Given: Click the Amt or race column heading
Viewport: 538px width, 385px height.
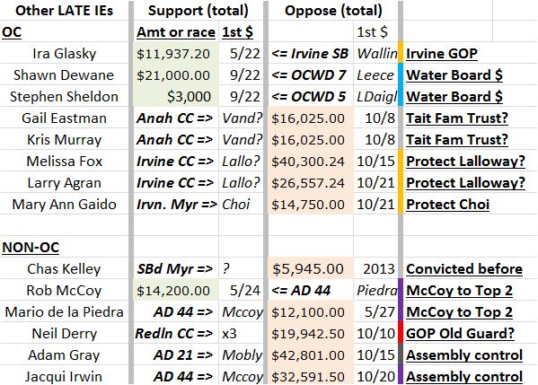Looking at the screenshot, I should click(176, 32).
